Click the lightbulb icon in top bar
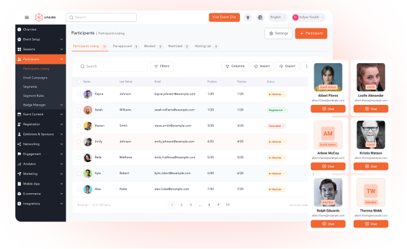The image size is (407, 249). click(248, 18)
